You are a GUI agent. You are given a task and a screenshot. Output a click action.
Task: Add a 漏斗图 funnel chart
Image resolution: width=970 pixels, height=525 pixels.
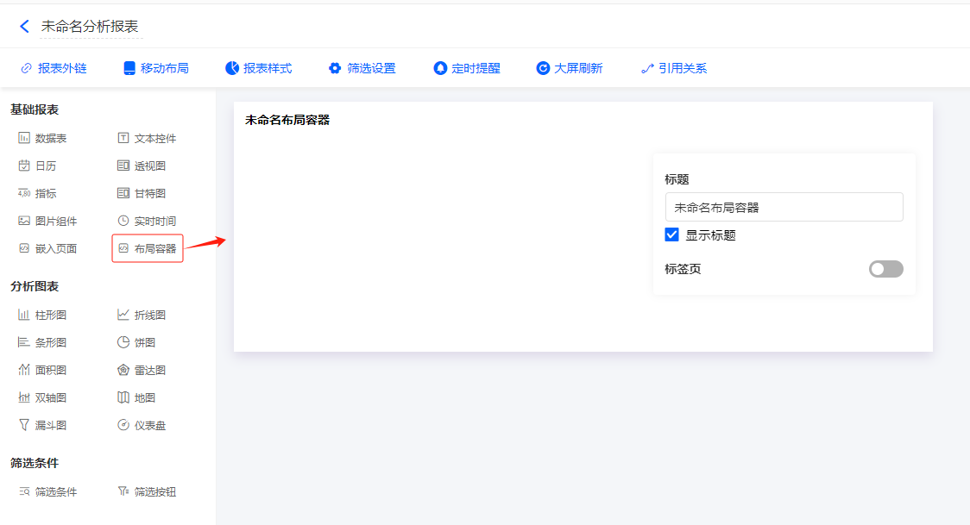pos(43,425)
